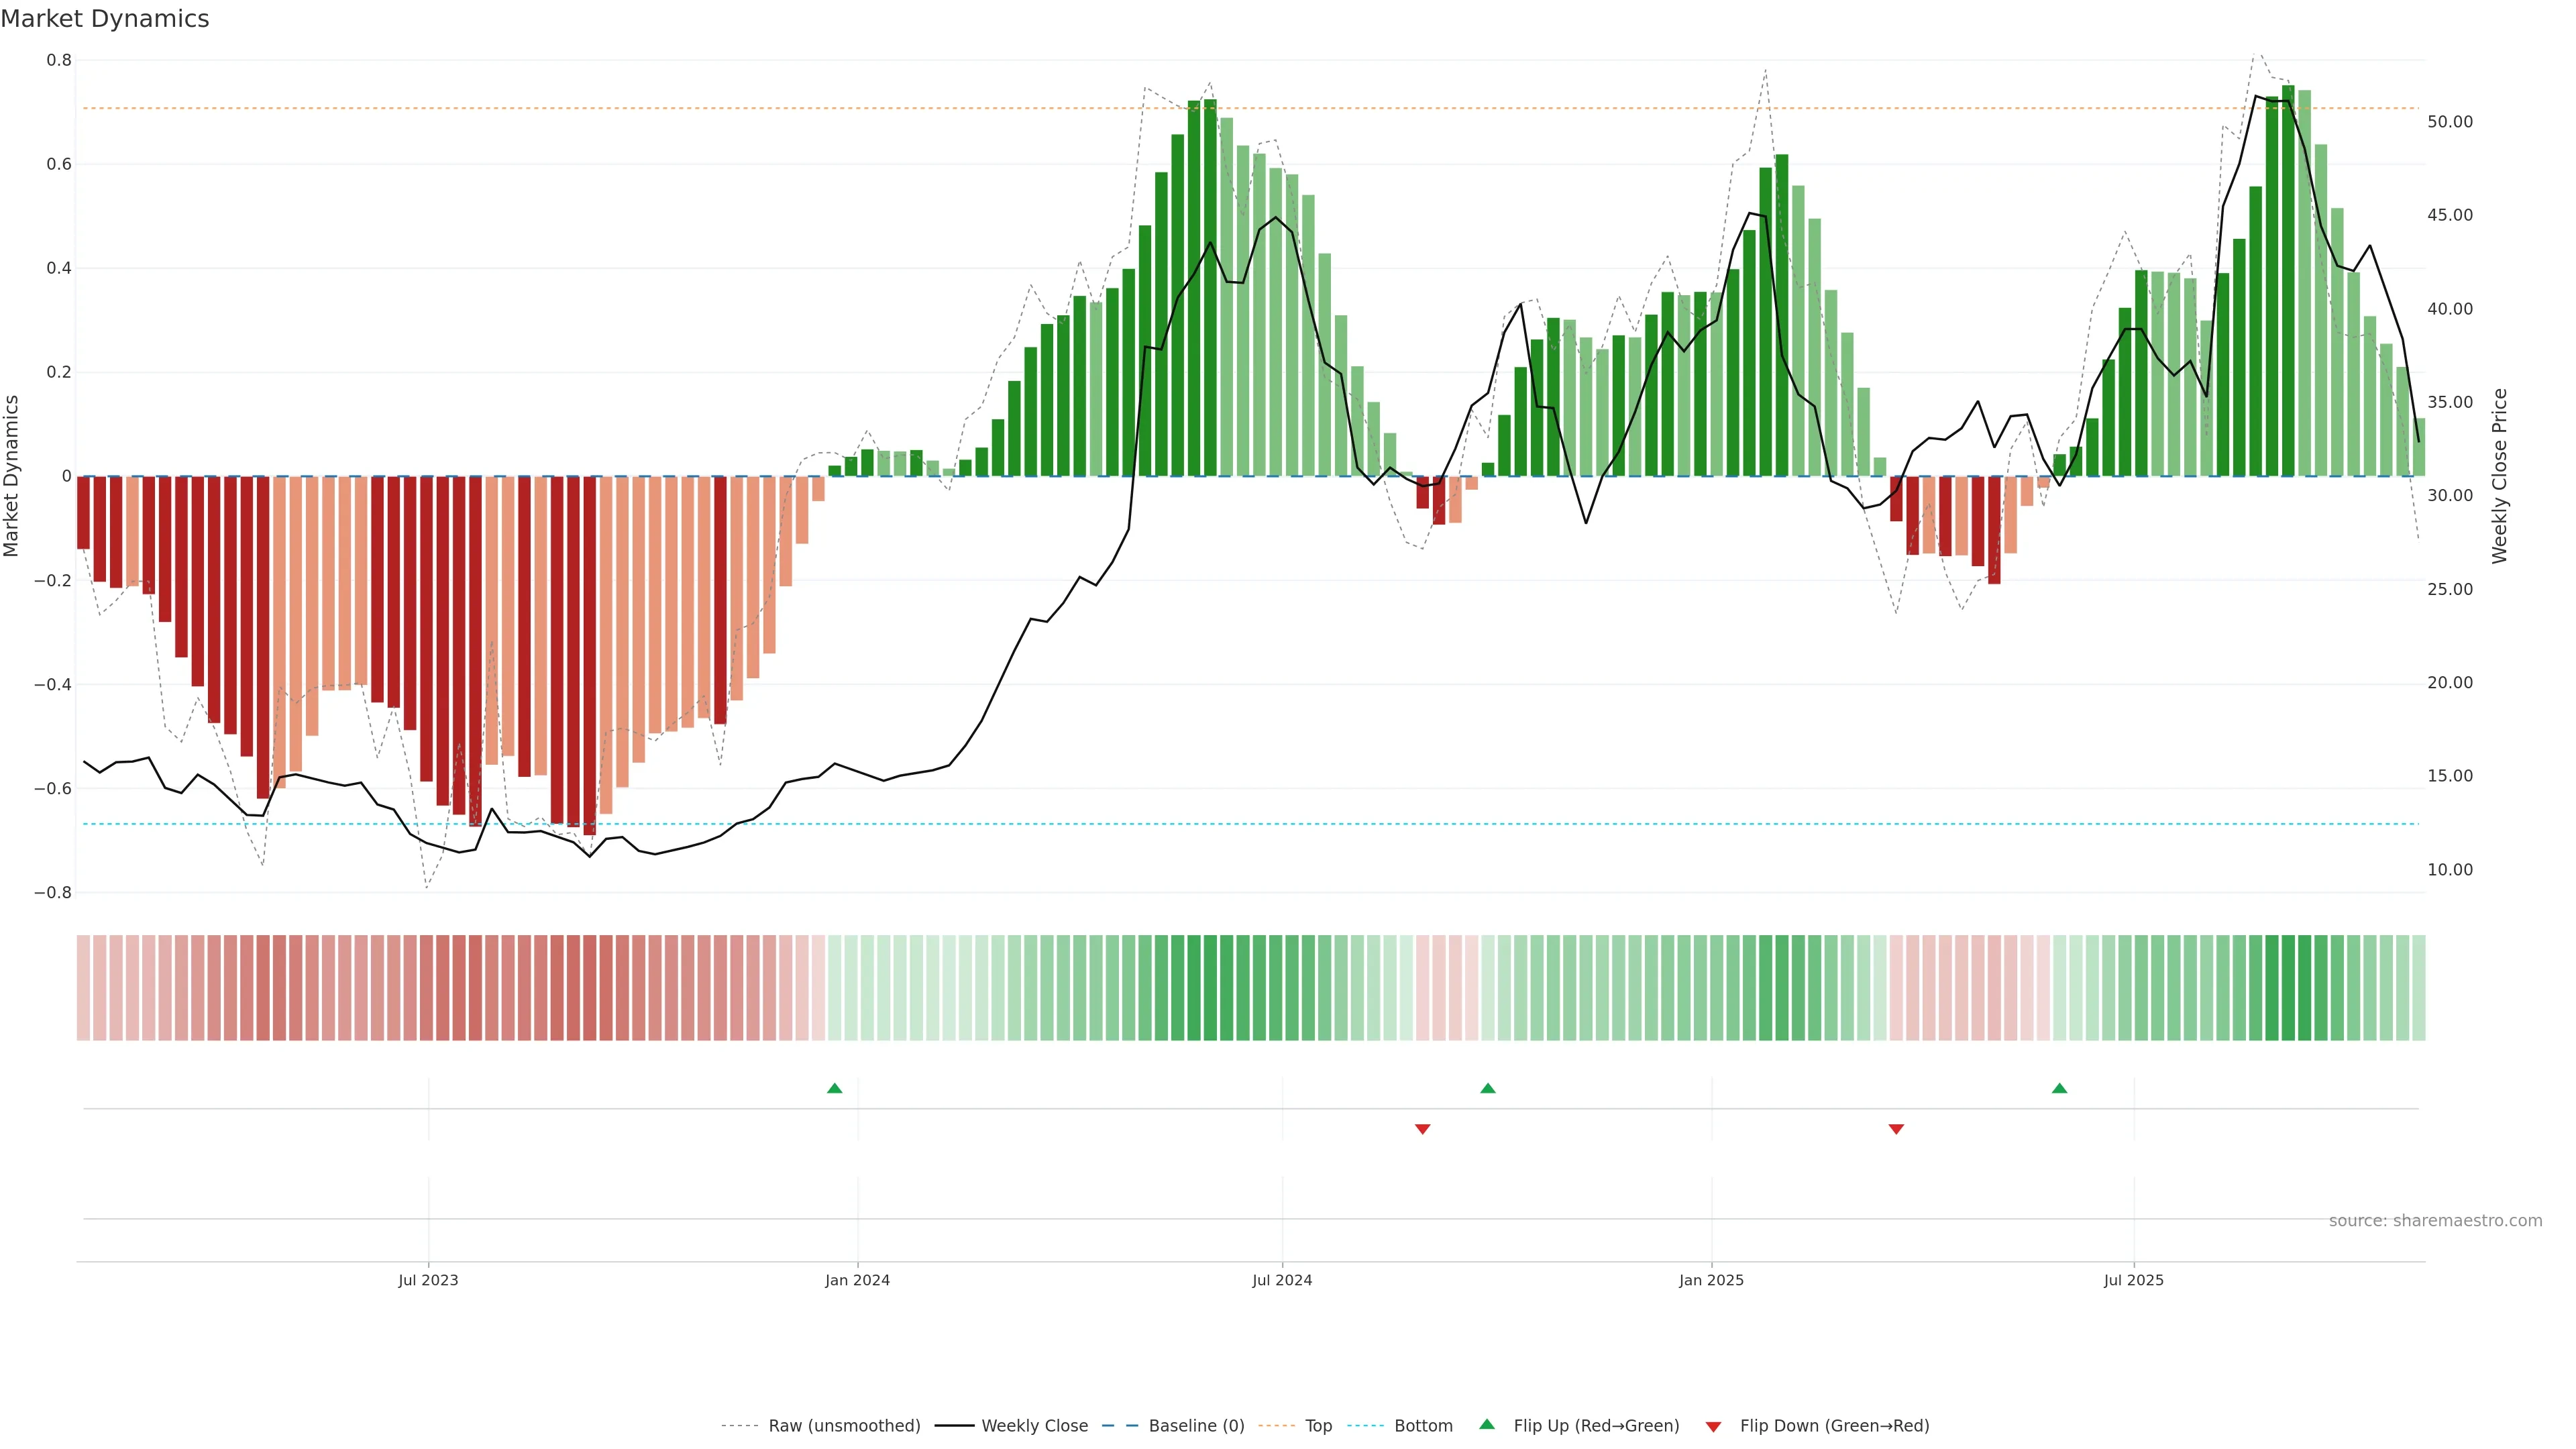The height and width of the screenshot is (1449, 2576).
Task: Toggle the Baseline (0) legend entry
Action: 1196,1426
